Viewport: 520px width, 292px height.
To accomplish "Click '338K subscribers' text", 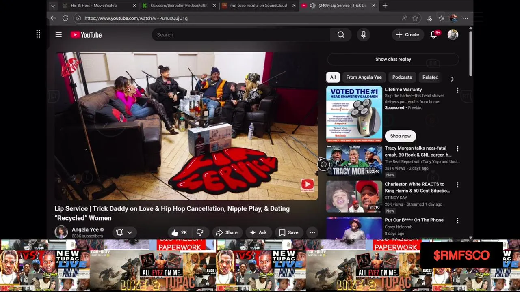I will click(x=87, y=236).
